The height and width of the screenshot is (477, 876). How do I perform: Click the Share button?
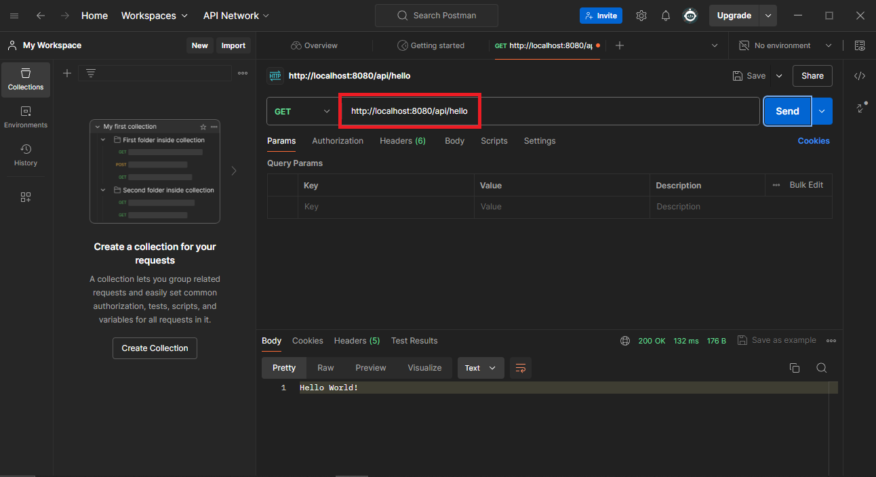[812, 76]
